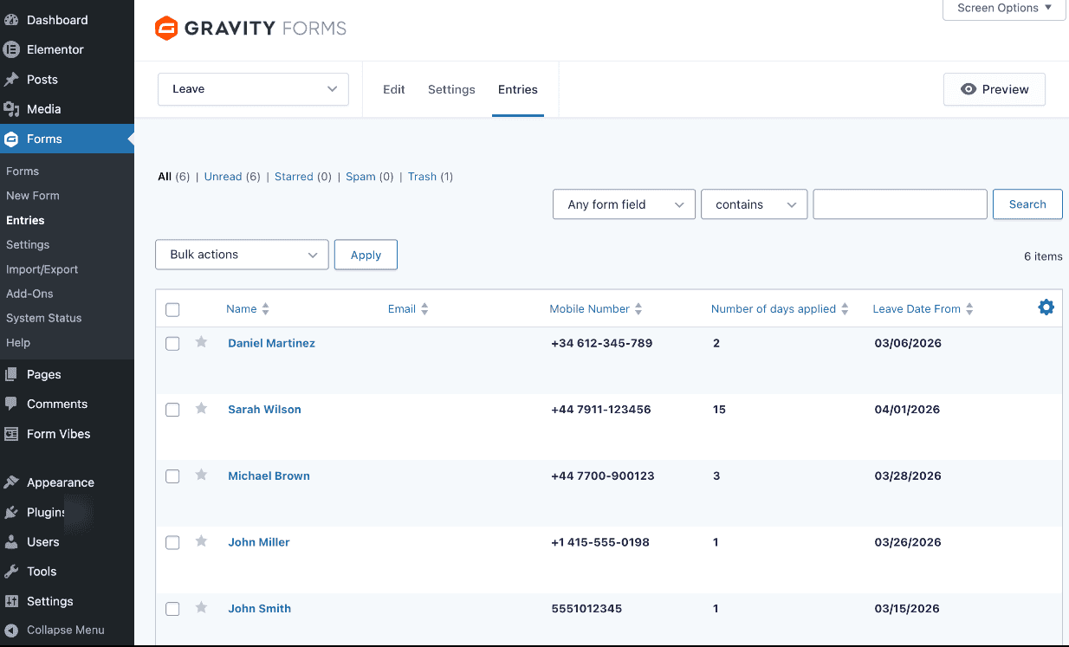Check the Daniel Martinez row checkbox
The height and width of the screenshot is (647, 1069).
coord(172,344)
